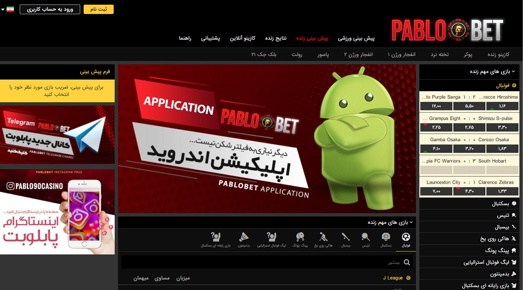Go to پاسور in the sub navigation
This screenshot has width=523, height=290.
coord(323,55)
